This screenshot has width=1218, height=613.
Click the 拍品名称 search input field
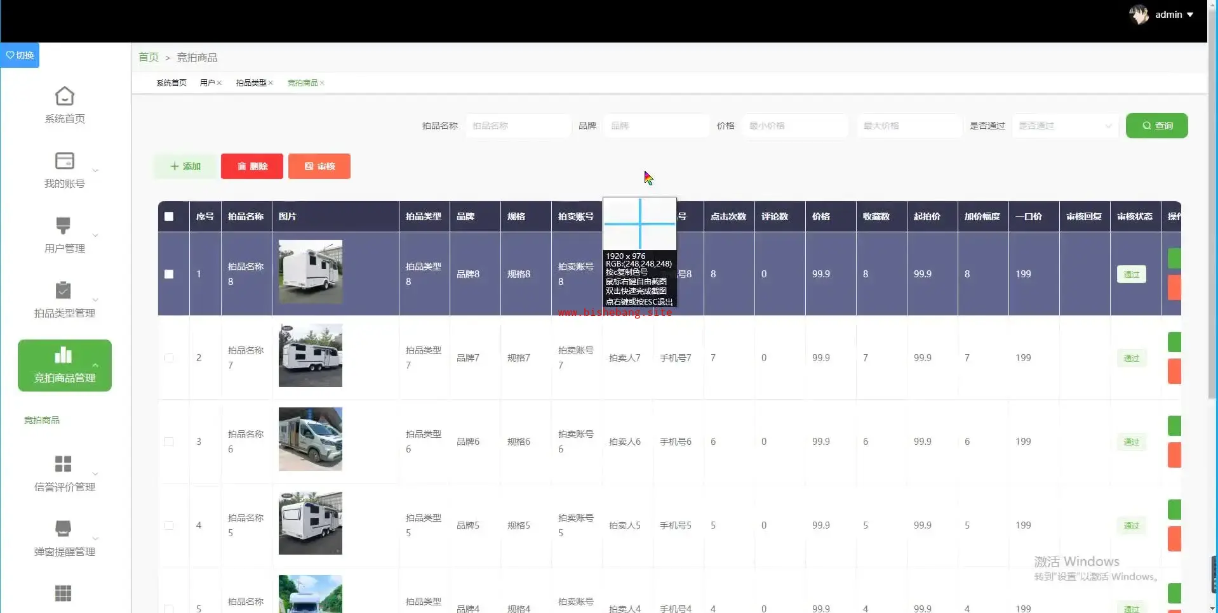coord(518,126)
